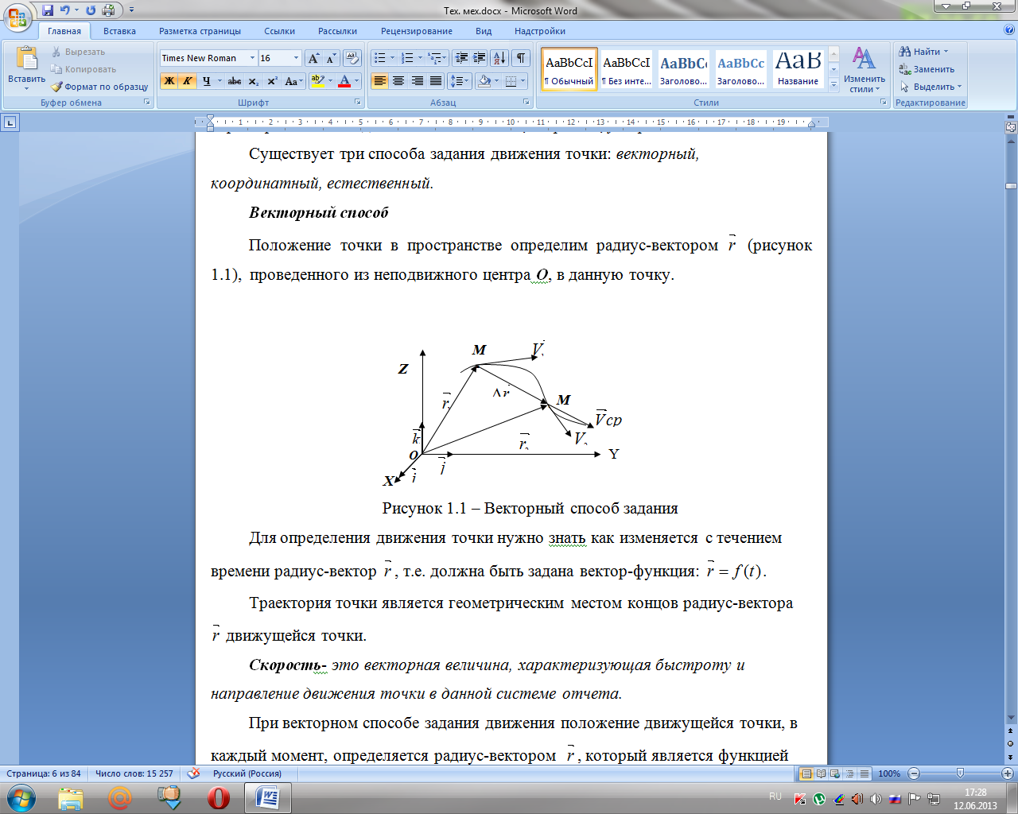Toggle show paragraph marks ¶

point(521,58)
